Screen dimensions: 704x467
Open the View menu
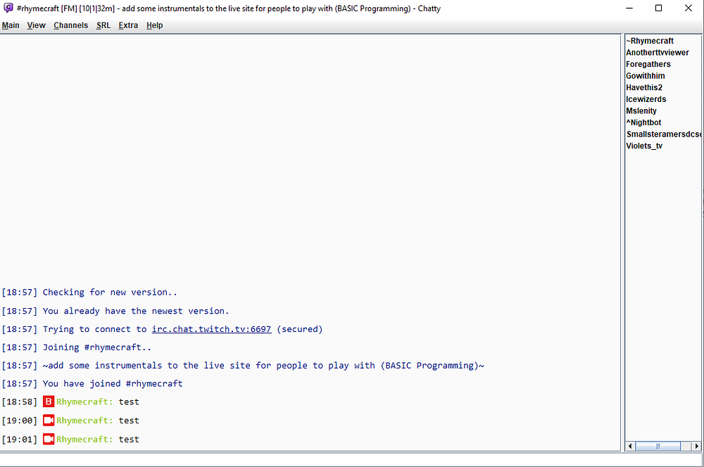pos(36,25)
